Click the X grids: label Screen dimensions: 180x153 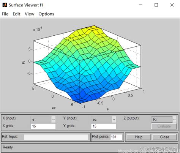click(x=8, y=126)
